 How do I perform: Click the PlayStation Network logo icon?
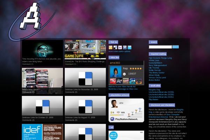[112, 119]
